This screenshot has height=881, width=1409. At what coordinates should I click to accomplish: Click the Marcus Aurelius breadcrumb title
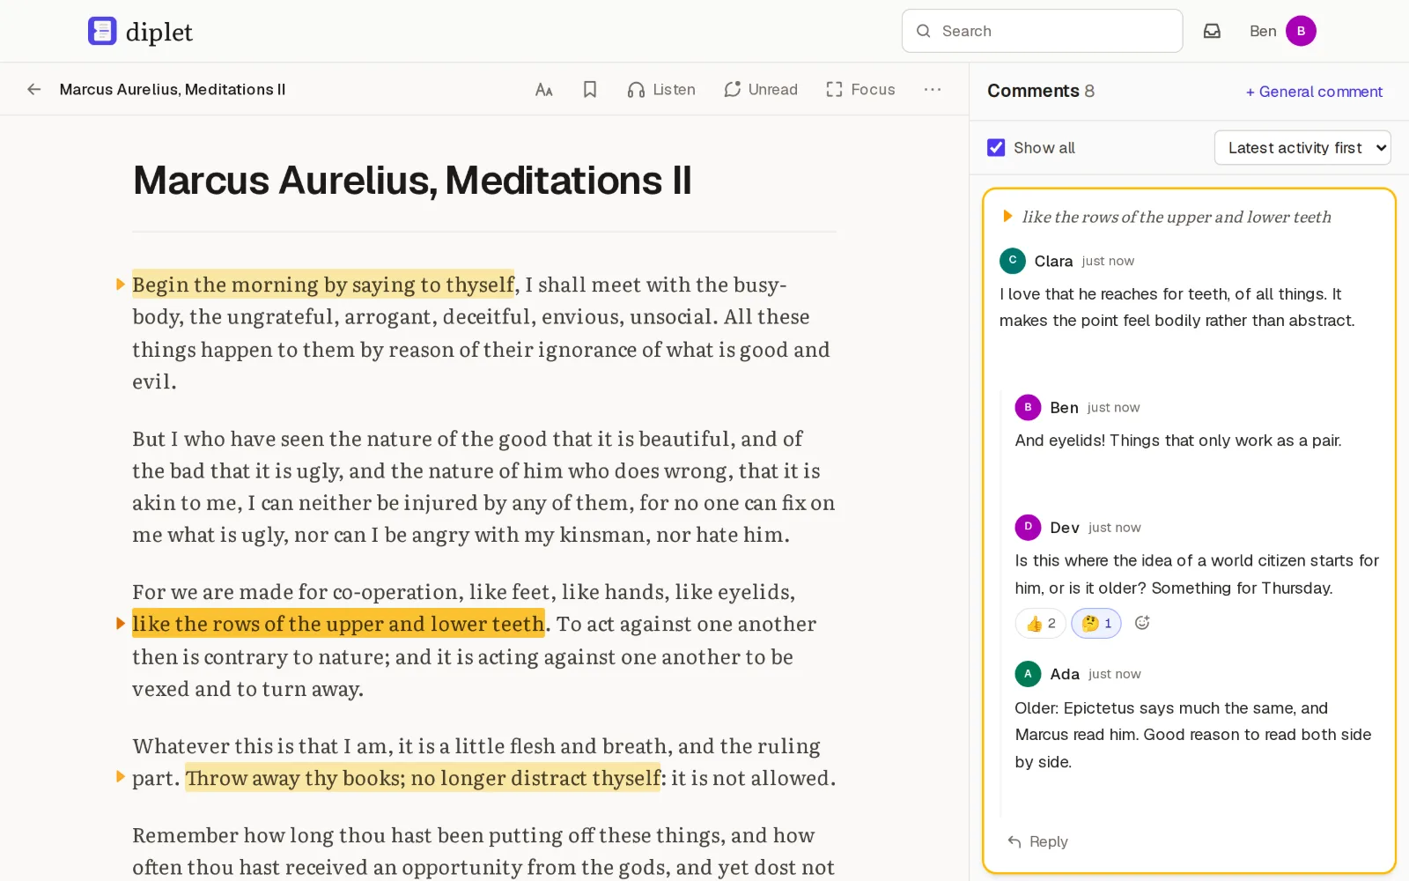[173, 89]
